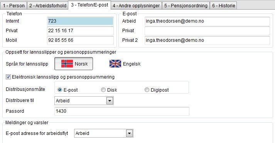This screenshot has width=275, height=143.
Task: Switch to 2 - Arbeidsforhold tab
Action: 48,6
